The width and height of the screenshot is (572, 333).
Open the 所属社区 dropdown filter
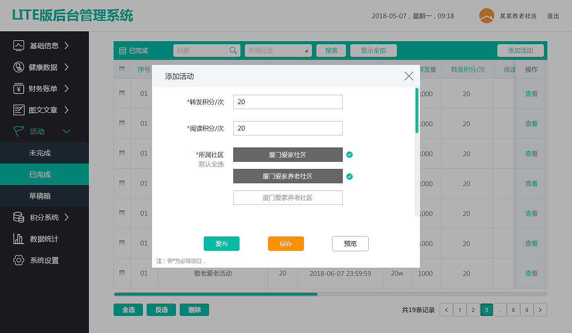[x=278, y=51]
